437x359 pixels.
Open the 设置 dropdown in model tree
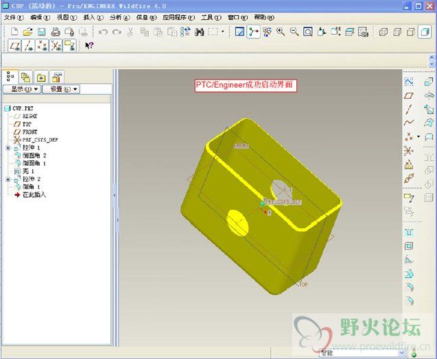61,89
